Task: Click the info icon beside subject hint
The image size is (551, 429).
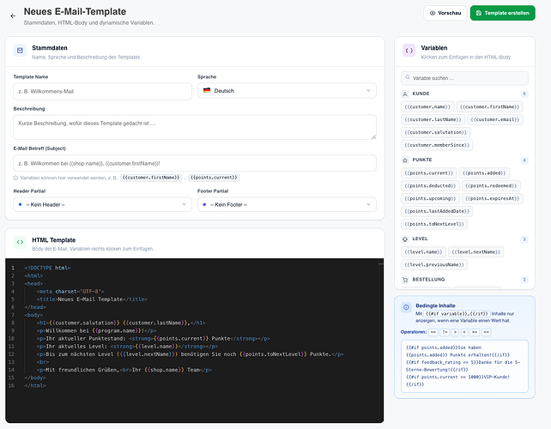Action: (x=15, y=178)
